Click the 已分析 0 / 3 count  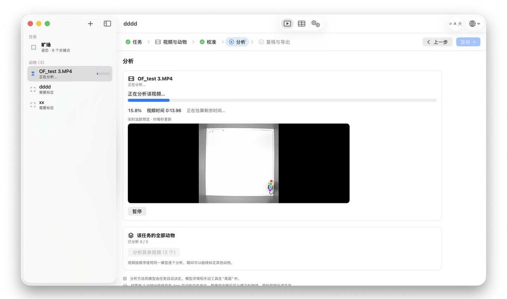(138, 242)
